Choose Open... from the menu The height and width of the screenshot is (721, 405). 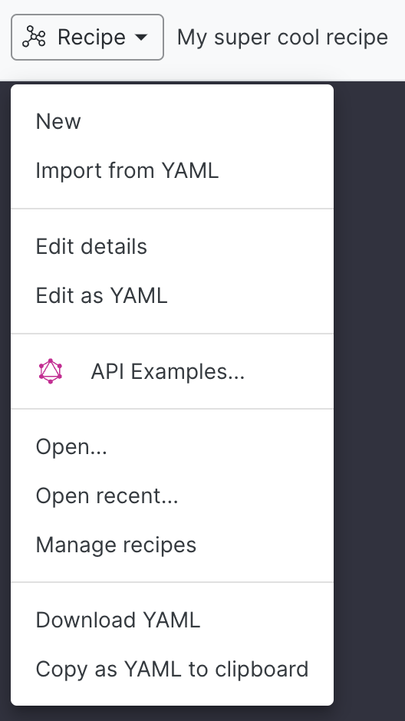click(x=172, y=446)
